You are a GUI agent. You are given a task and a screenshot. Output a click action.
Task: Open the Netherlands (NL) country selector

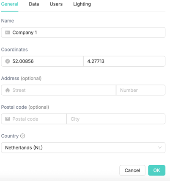click(83, 147)
